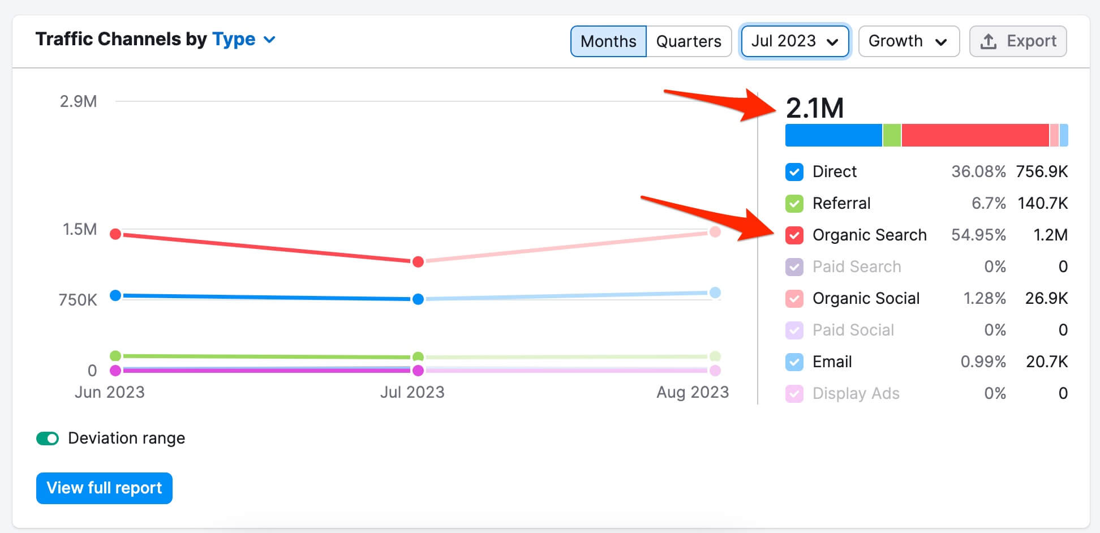
Task: Click the Deviation range label
Action: tap(126, 439)
